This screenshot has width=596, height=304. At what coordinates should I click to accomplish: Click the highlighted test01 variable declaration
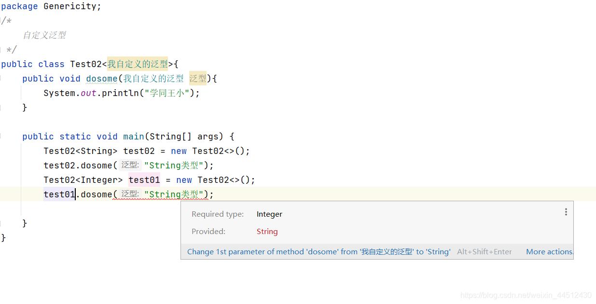[x=144, y=180]
